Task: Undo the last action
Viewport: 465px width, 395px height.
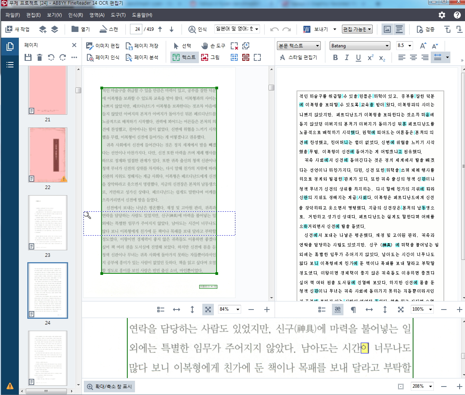Action: [x=274, y=29]
